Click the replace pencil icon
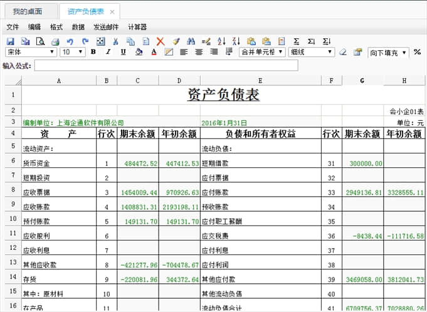Viewport: 427px width, 312px height. [206, 41]
